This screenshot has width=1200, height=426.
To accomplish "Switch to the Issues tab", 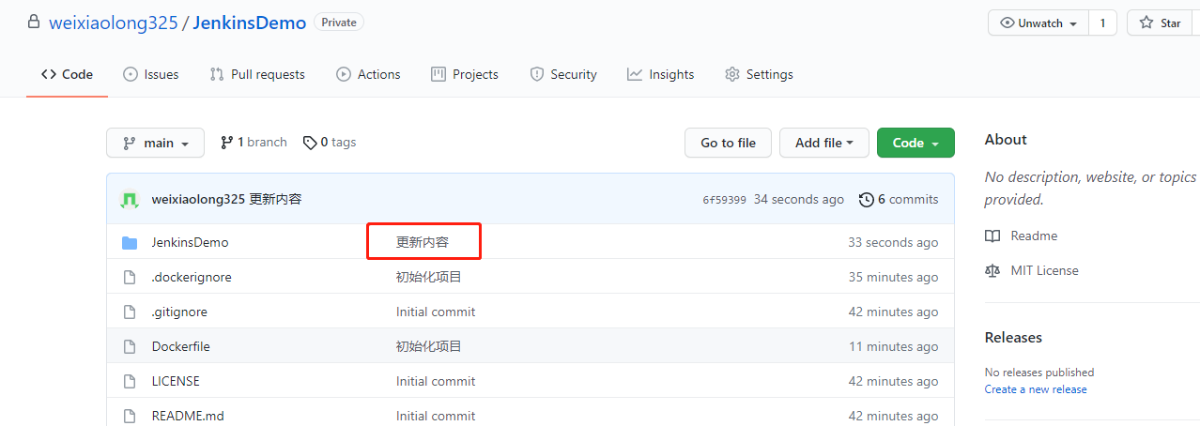I will click(150, 74).
